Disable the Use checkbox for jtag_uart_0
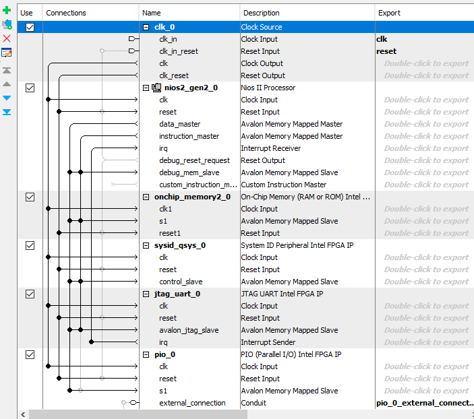The height and width of the screenshot is (419, 474). coord(30,294)
